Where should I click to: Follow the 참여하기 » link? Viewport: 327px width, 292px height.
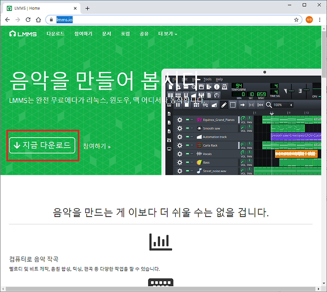click(x=97, y=146)
